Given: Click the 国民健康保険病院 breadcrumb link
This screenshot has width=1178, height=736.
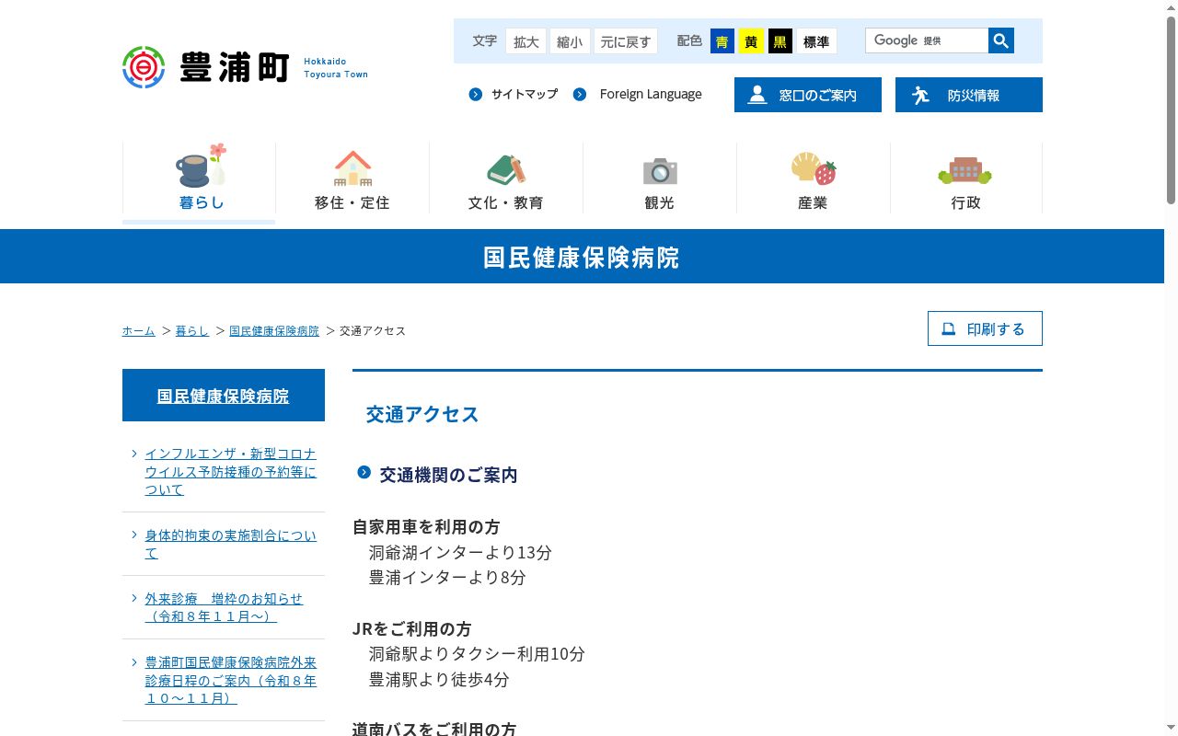Looking at the screenshot, I should click(274, 330).
